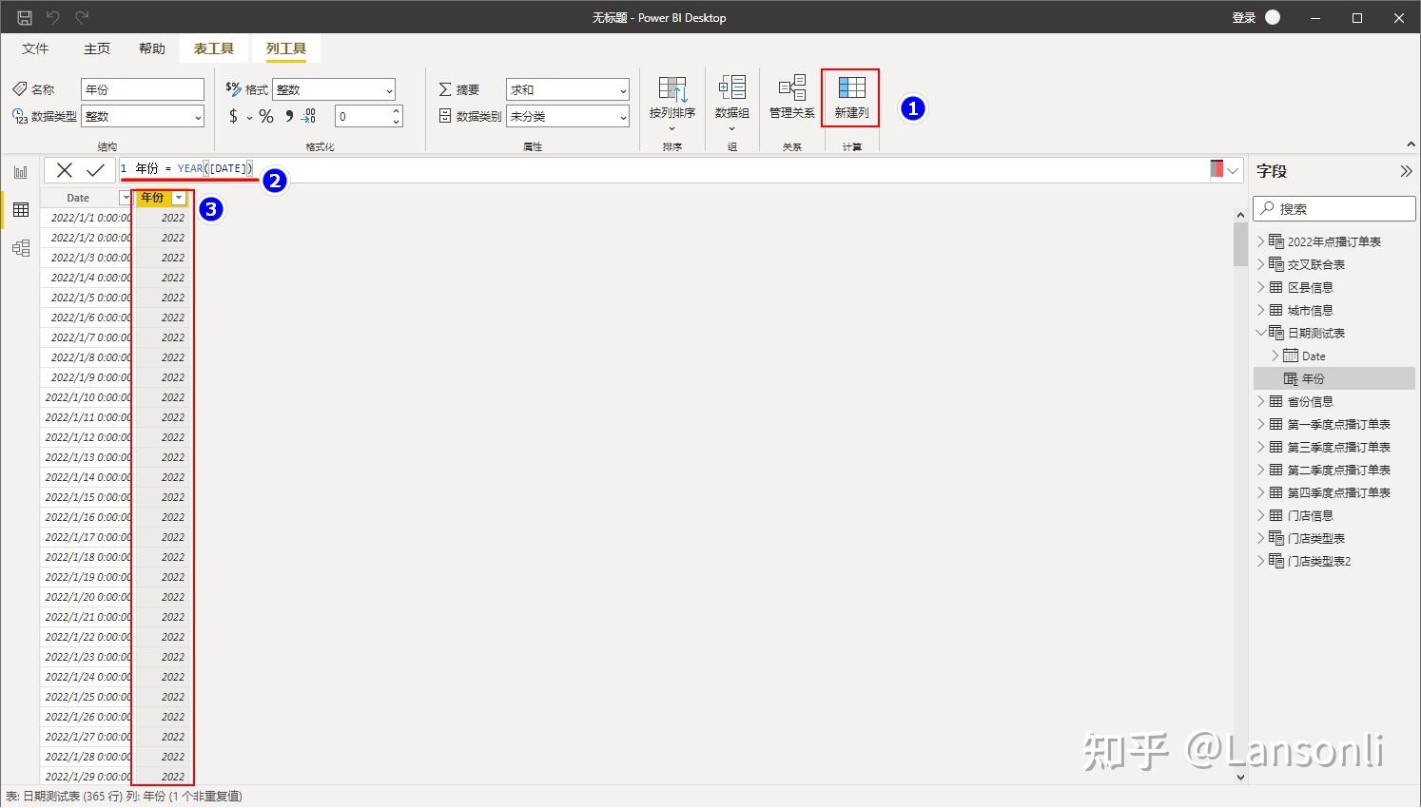
Task: Click the 新建列 ribbon icon
Action: pyautogui.click(x=849, y=96)
